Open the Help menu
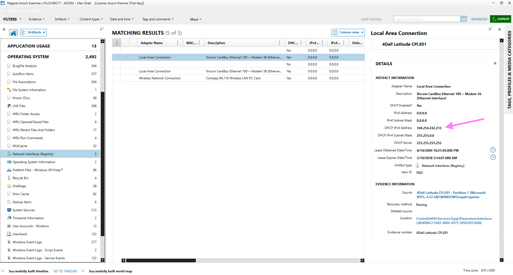The height and width of the screenshot is (275, 513). point(35,11)
